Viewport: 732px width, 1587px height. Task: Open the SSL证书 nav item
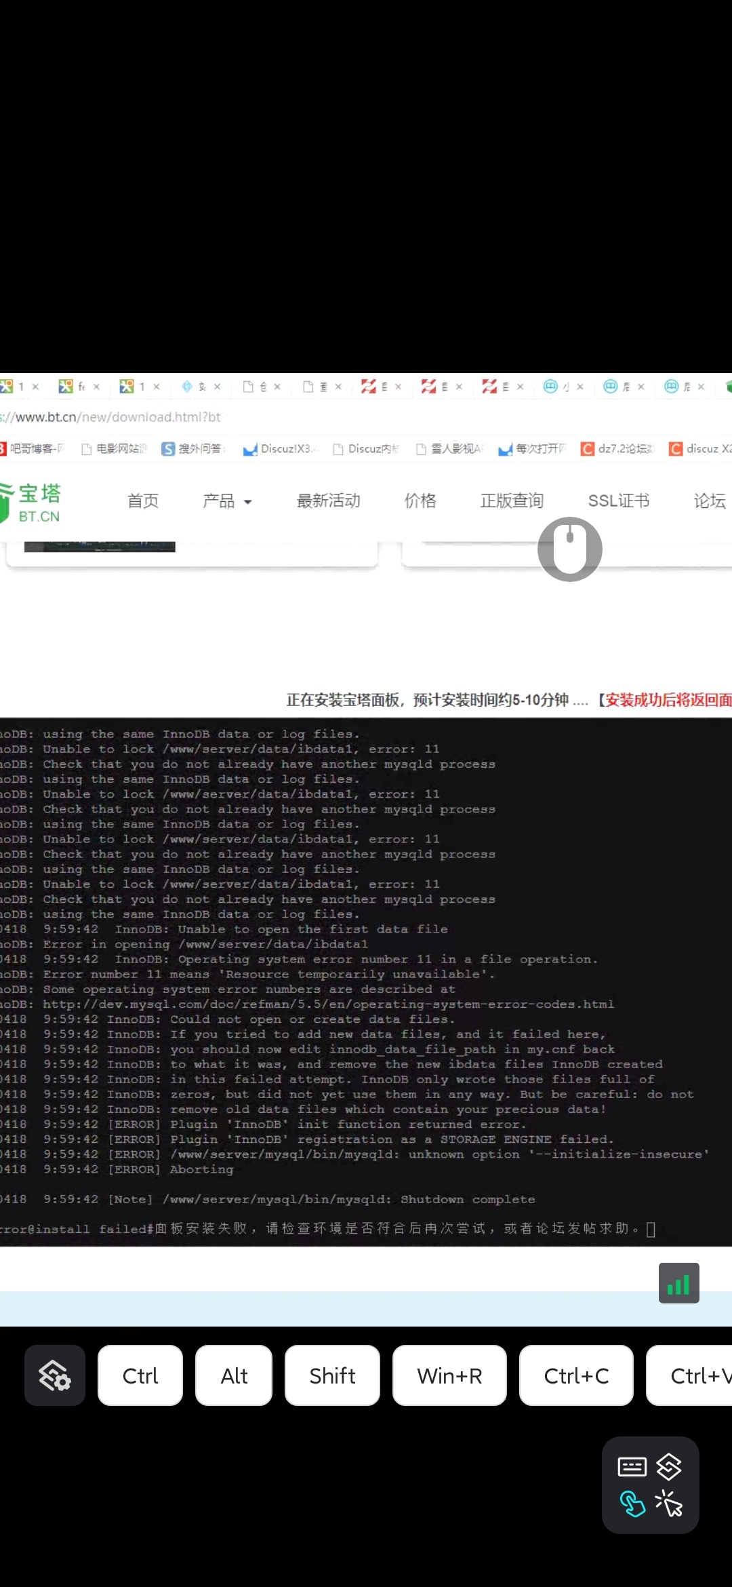(x=619, y=501)
